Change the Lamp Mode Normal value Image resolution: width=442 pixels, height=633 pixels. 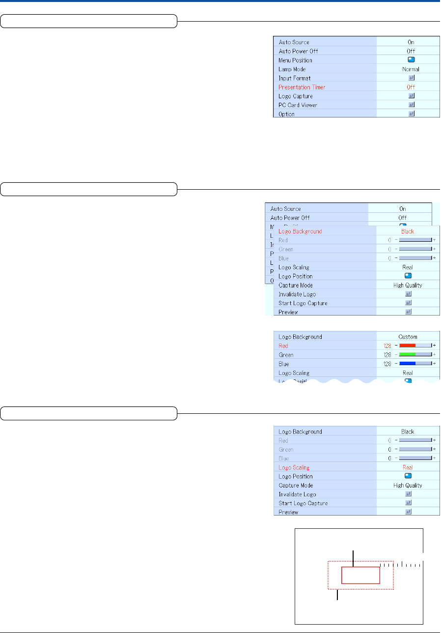(411, 69)
